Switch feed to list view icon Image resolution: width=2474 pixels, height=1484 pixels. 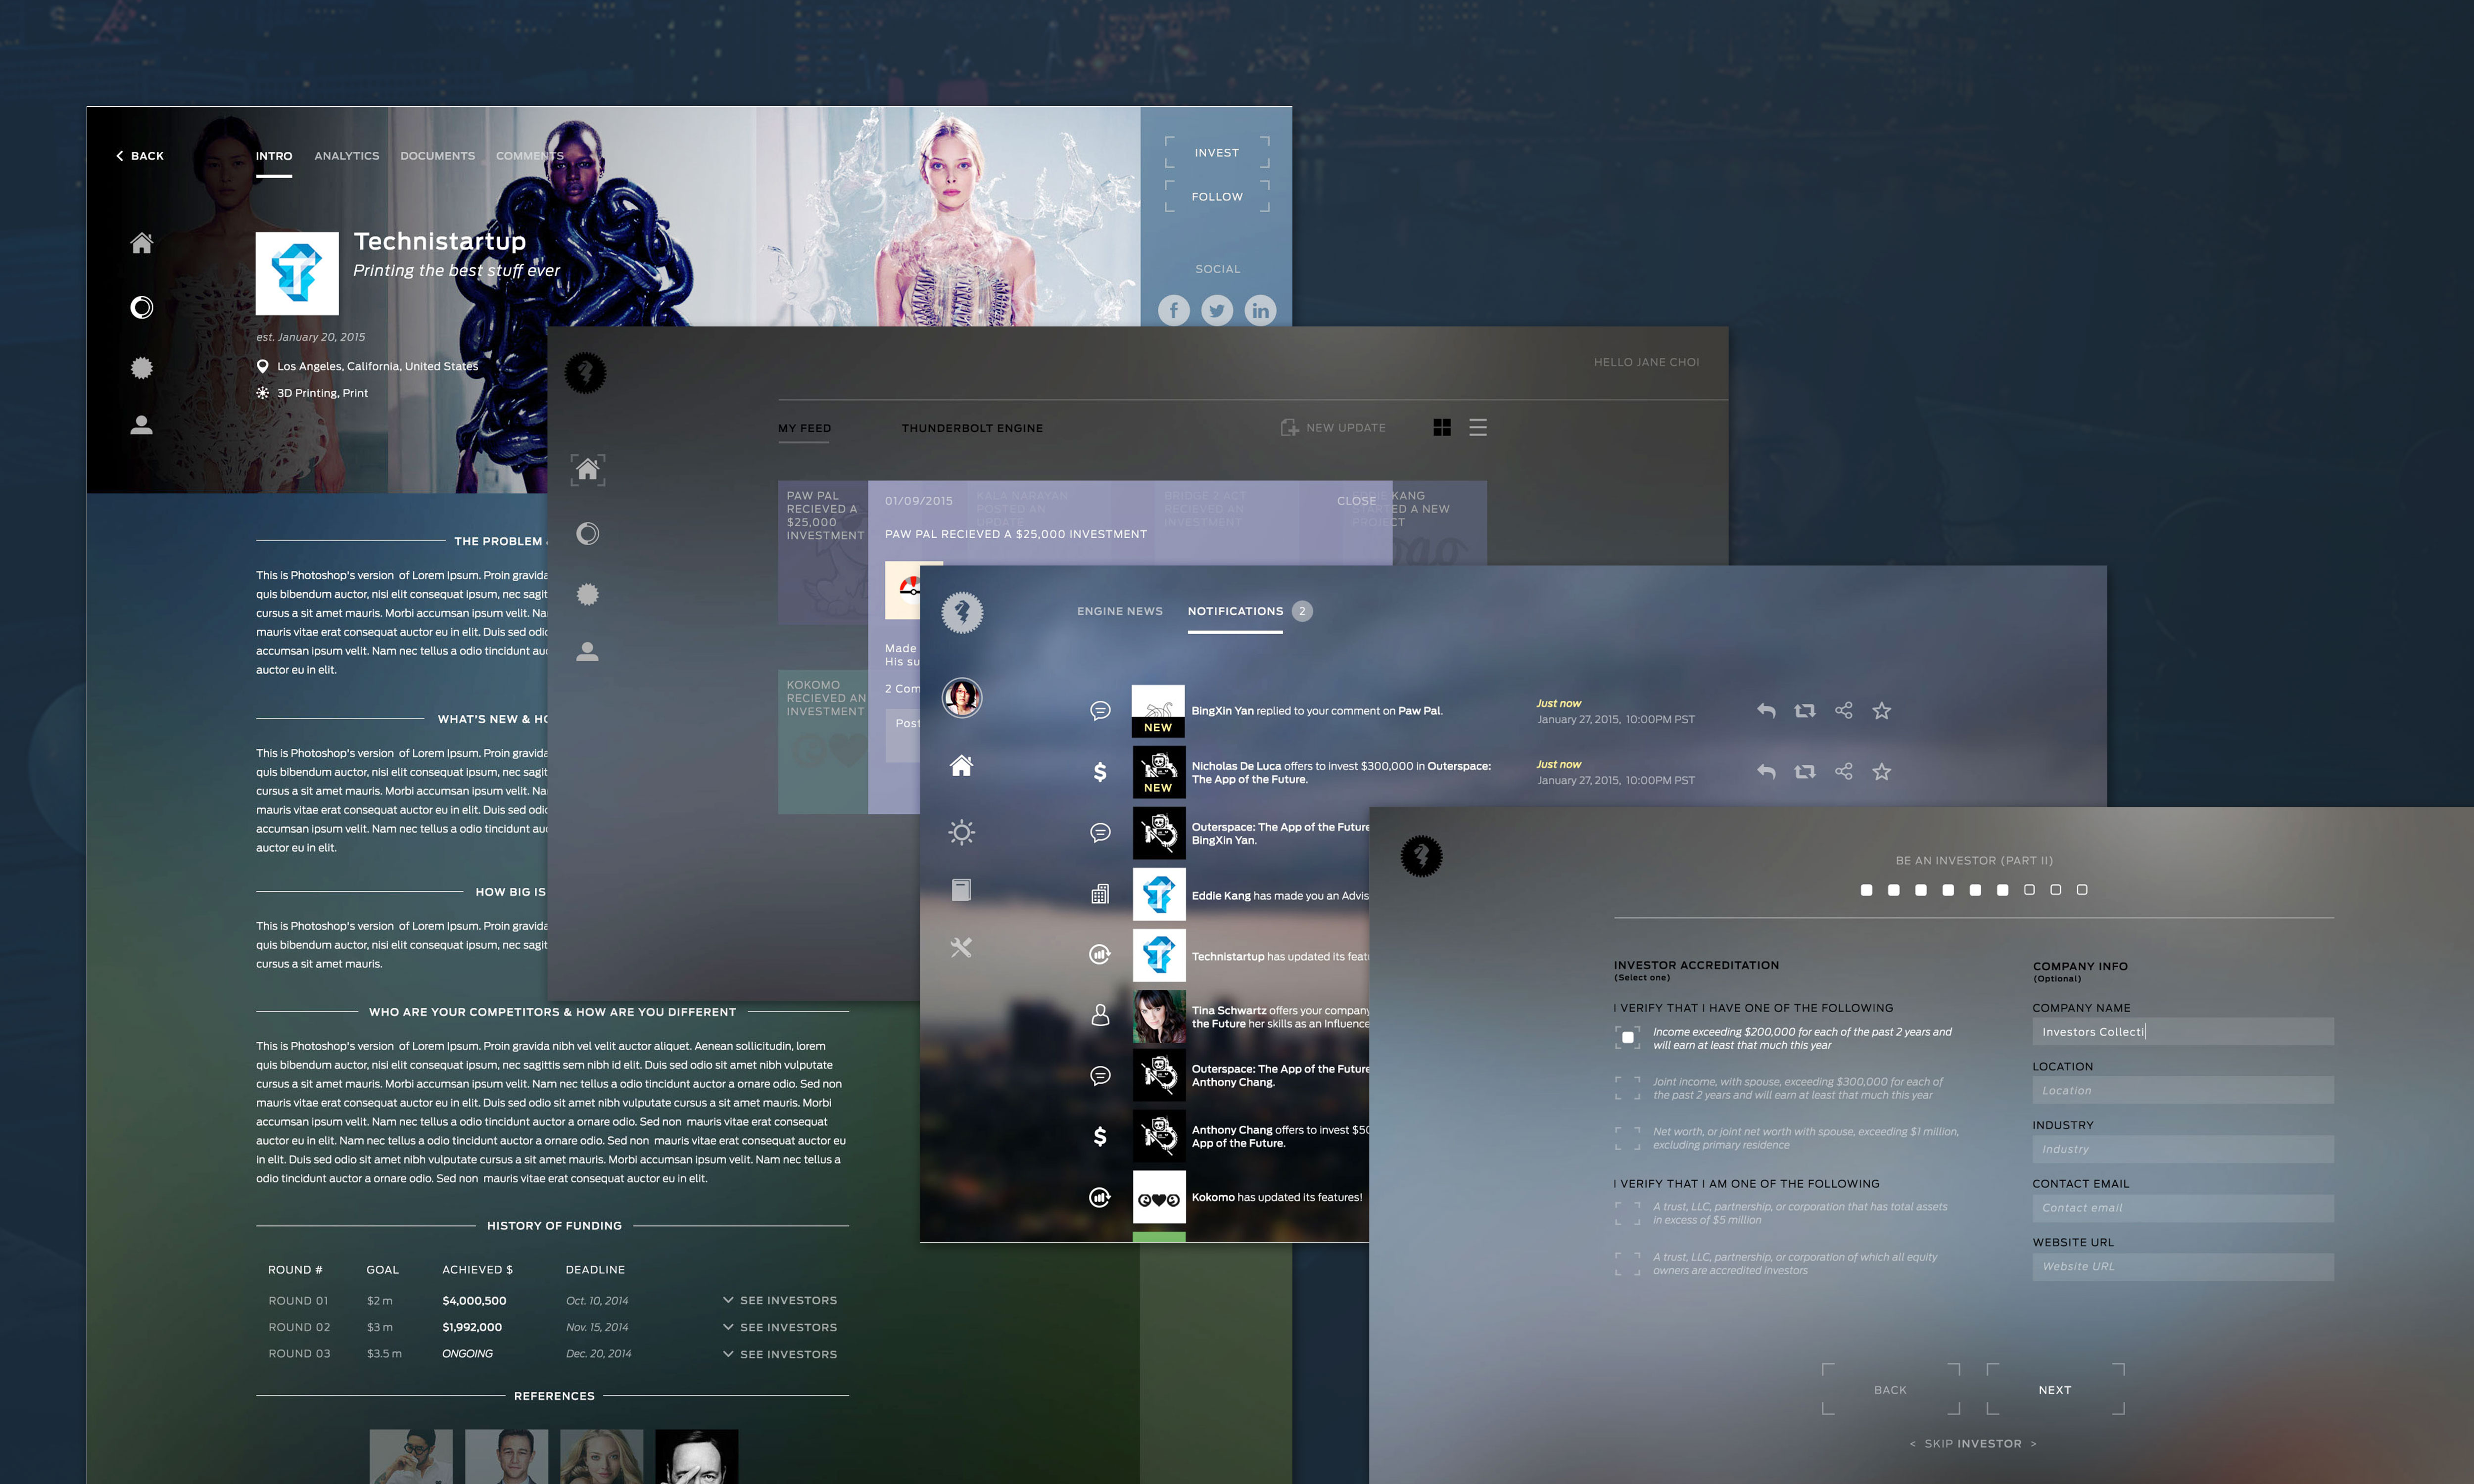point(1477,428)
